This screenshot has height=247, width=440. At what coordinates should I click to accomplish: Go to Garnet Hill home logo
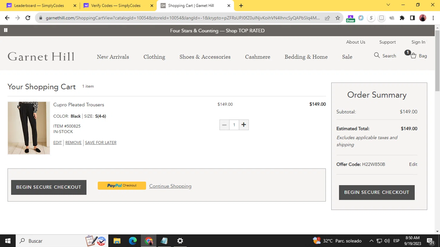click(41, 57)
